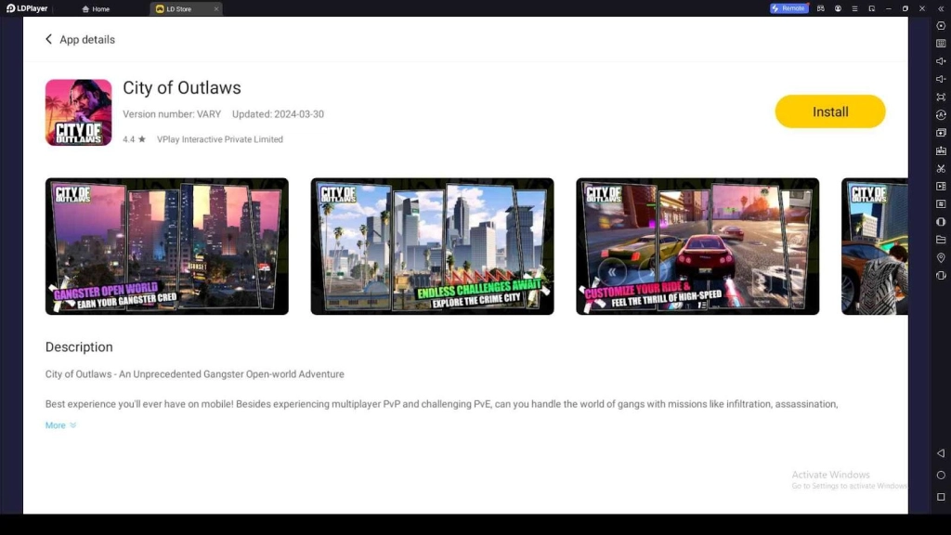The image size is (951, 535).
Task: Click the City of Outlaws app icon
Action: pos(78,112)
